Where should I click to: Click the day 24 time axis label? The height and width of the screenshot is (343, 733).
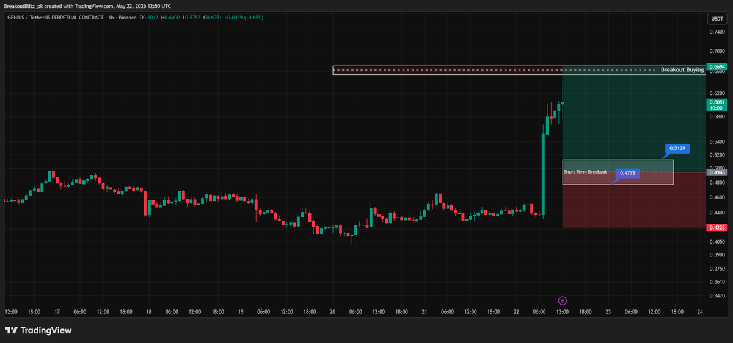[700, 311]
